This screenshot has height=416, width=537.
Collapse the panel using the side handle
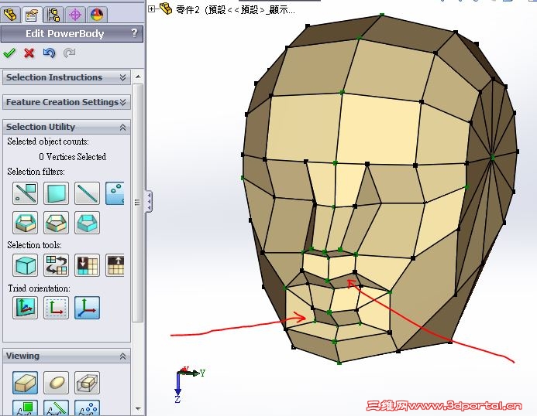pyautogui.click(x=149, y=202)
